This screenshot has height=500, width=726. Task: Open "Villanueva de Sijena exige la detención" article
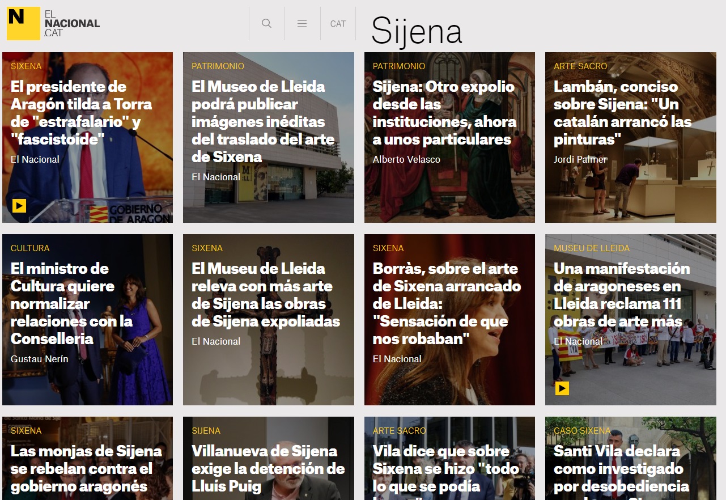pyautogui.click(x=268, y=468)
